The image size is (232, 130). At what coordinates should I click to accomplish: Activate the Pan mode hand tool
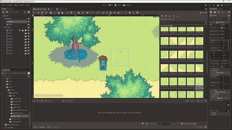coord(59,13)
